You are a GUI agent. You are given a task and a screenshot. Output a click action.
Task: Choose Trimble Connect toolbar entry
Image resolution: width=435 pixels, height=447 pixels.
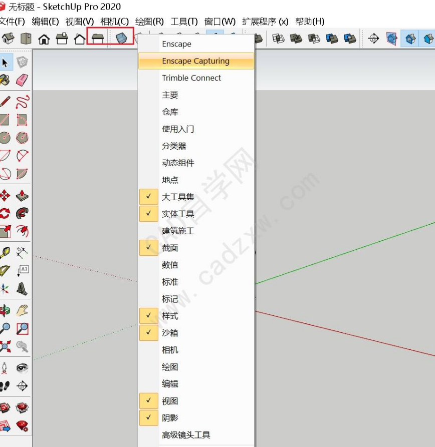tap(196, 78)
